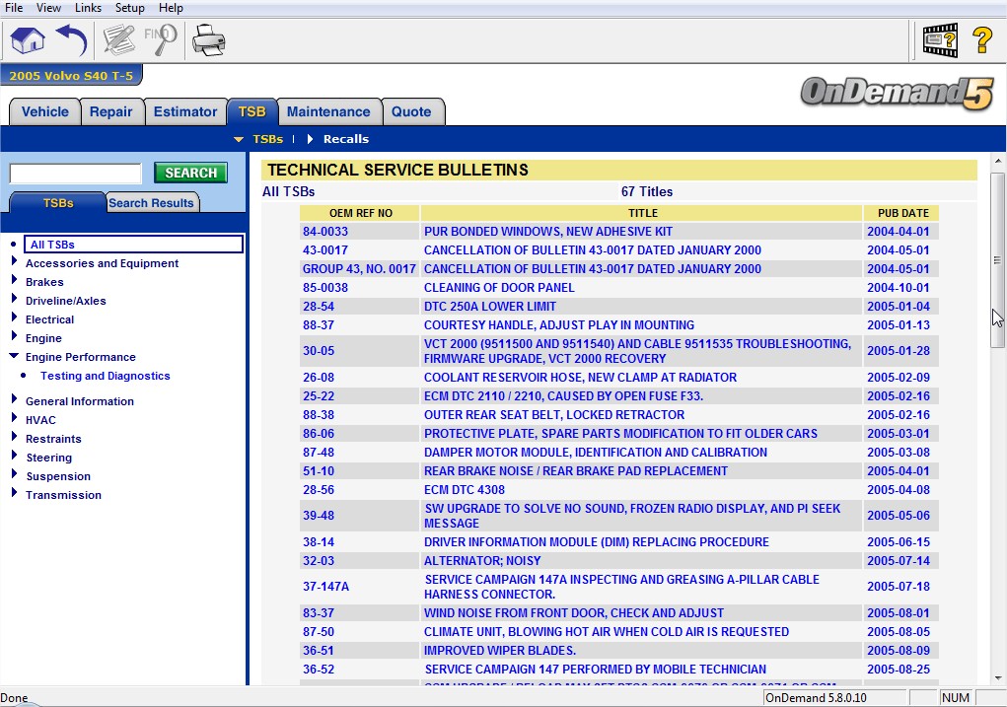Click the Find magnifier icon
The width and height of the screenshot is (1007, 707).
(x=160, y=40)
